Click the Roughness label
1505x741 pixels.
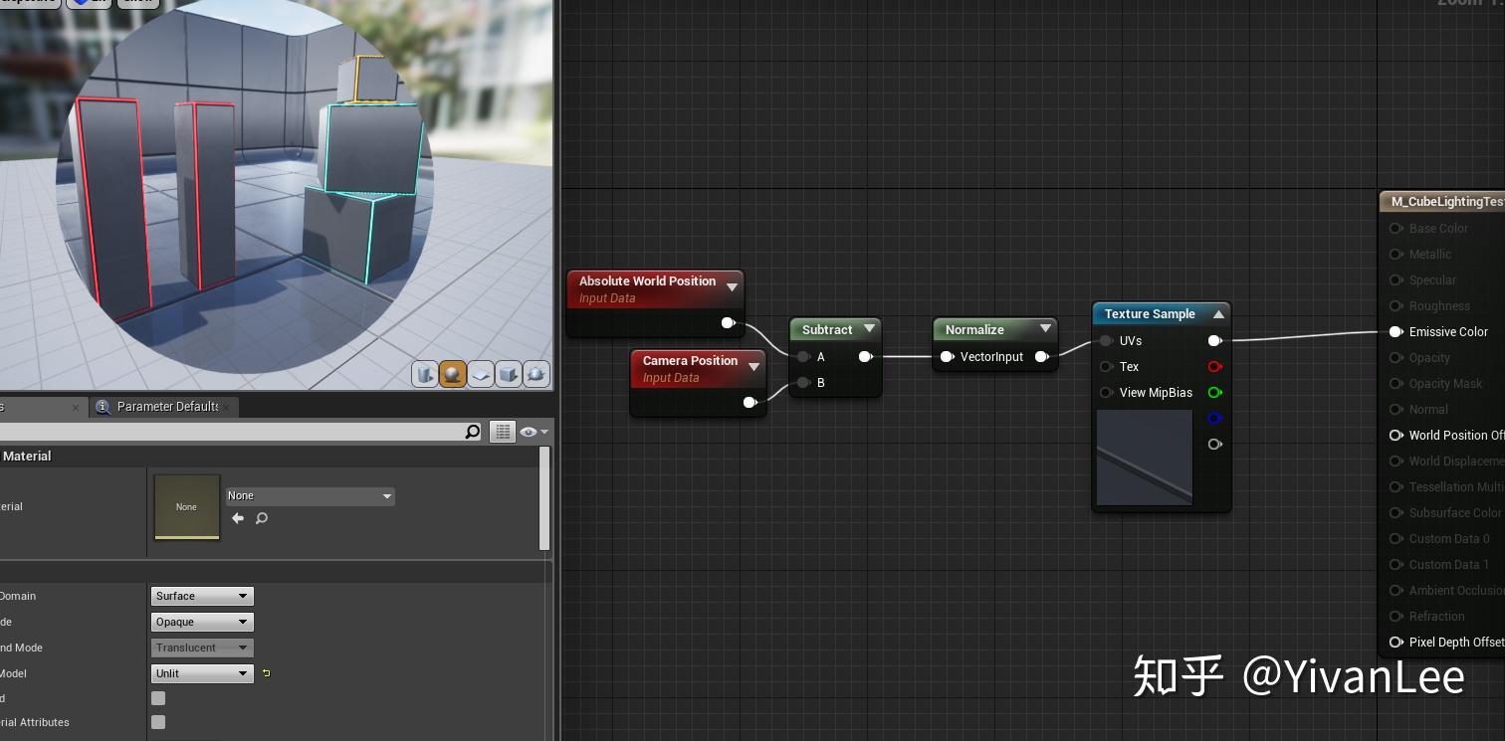click(1439, 306)
